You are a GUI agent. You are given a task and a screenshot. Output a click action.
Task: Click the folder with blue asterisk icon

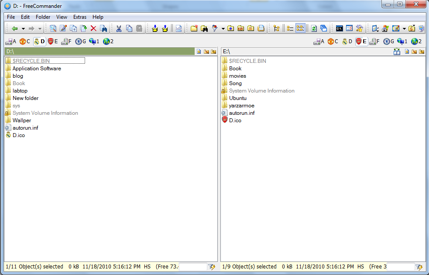point(230,28)
